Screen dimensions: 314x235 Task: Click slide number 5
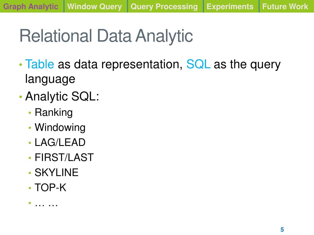point(282,229)
